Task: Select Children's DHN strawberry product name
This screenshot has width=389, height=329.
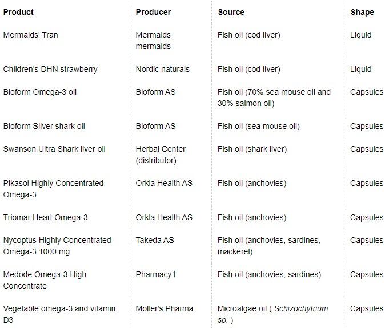Action: [x=50, y=69]
